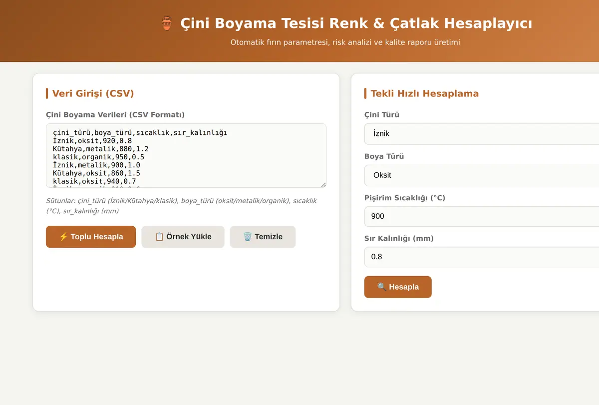Click the Toplu Hesapla button
Viewport: 599px width, 405px height.
tap(91, 237)
